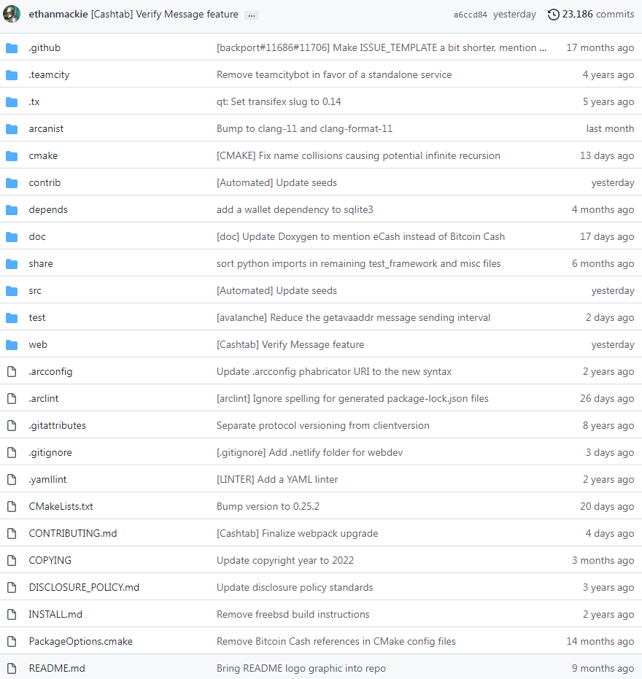Open PackageOptions.cmake file name
This screenshot has height=679, width=642.
click(80, 641)
